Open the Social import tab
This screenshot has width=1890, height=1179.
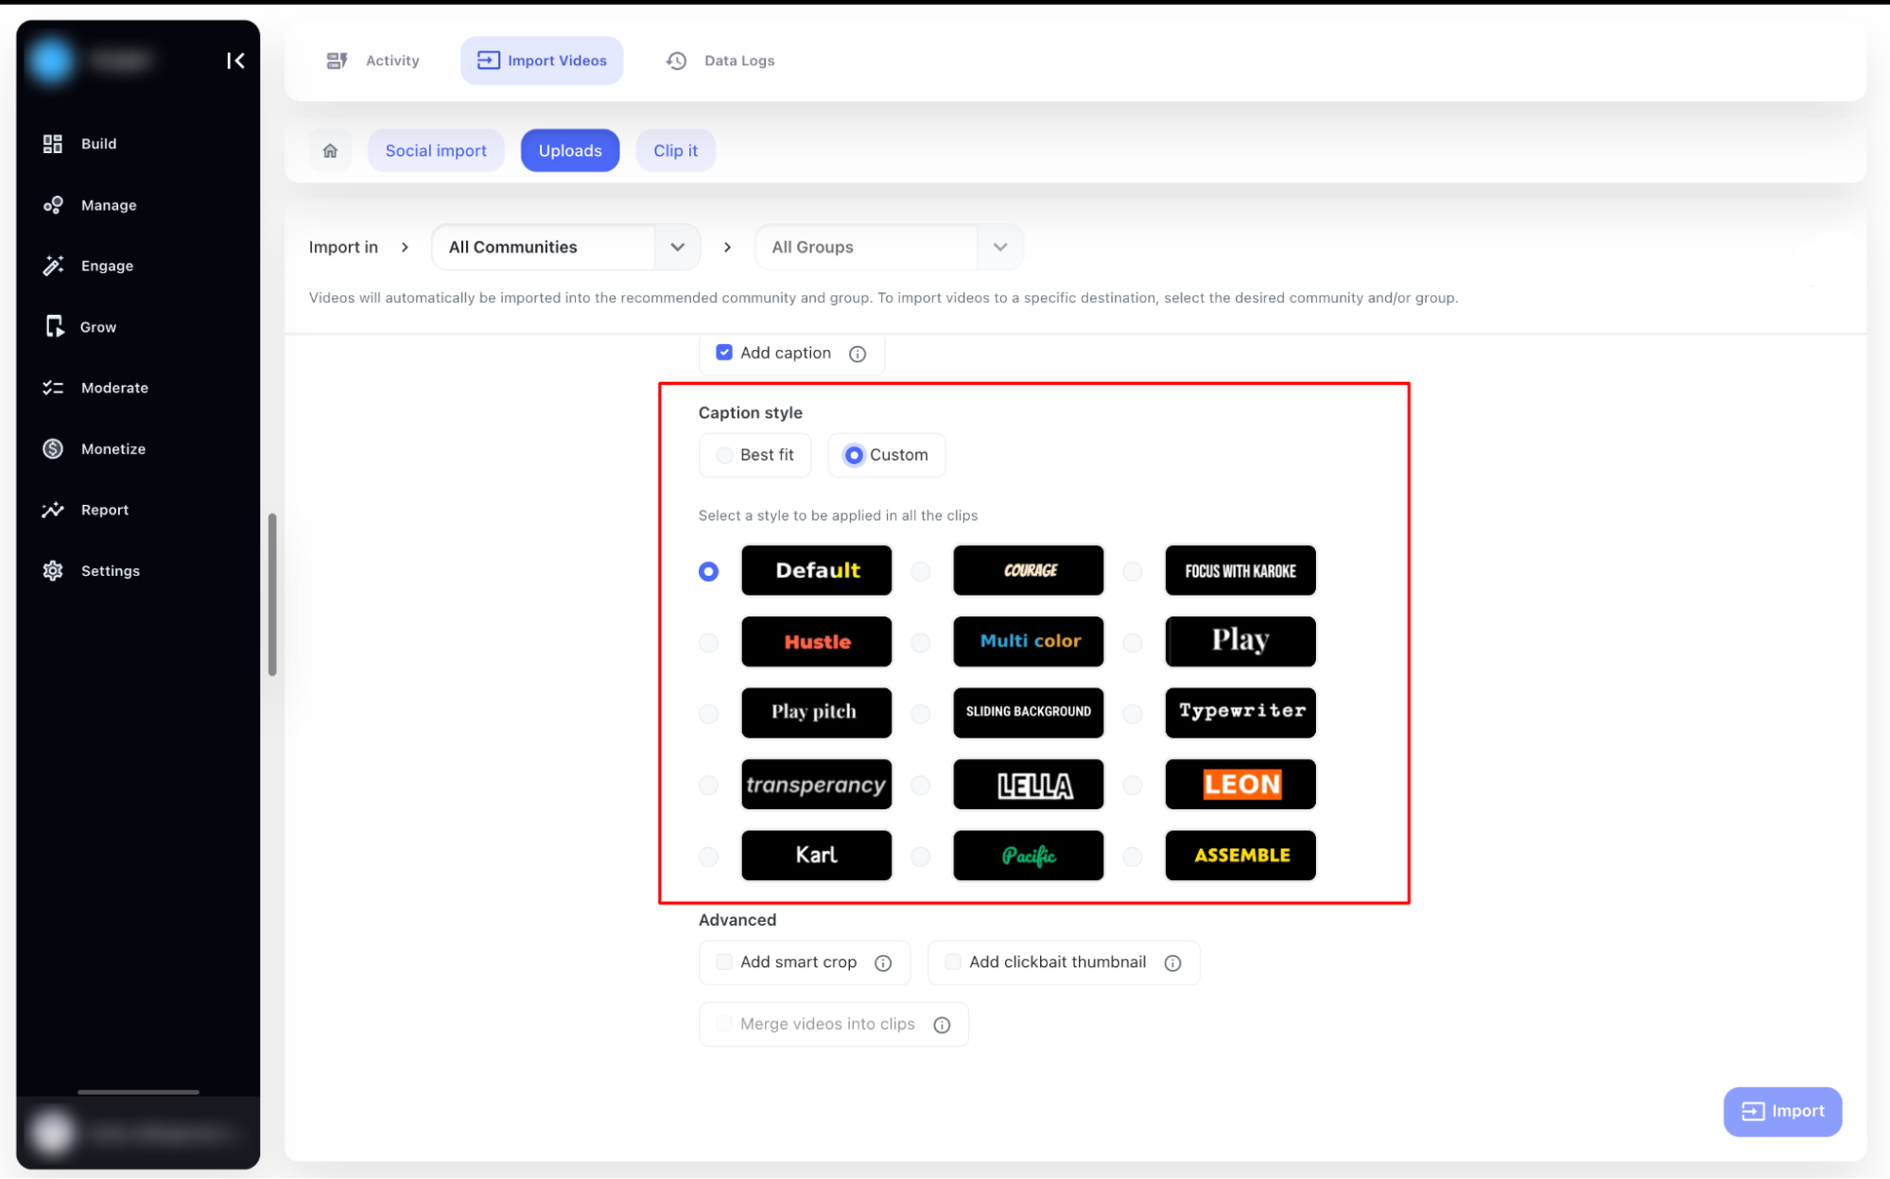pyautogui.click(x=436, y=150)
